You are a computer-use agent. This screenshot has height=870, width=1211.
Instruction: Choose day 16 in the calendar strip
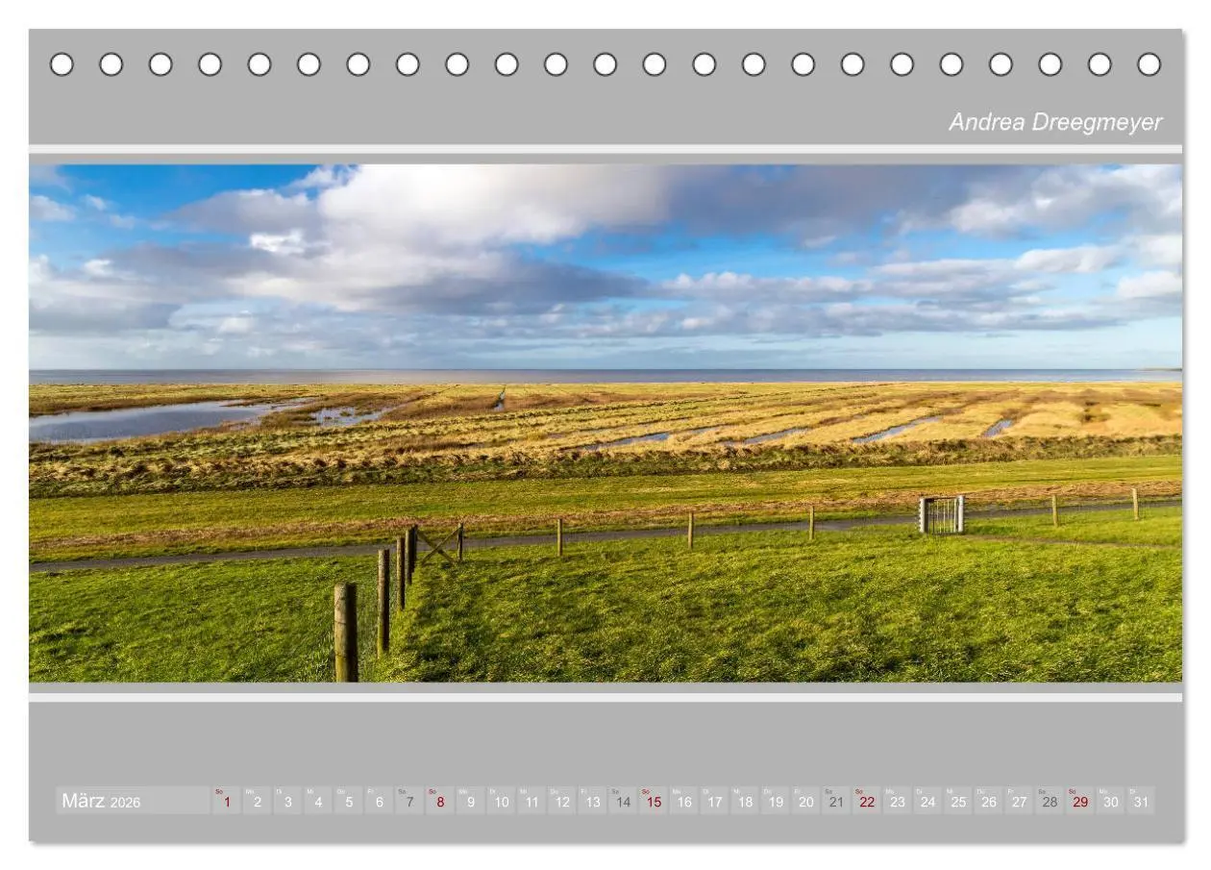point(684,801)
